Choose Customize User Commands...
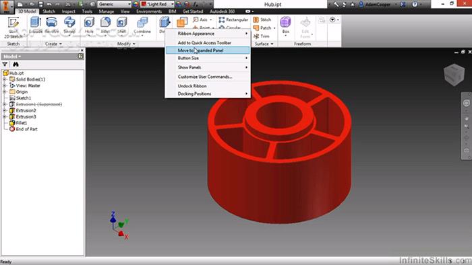 208,77
